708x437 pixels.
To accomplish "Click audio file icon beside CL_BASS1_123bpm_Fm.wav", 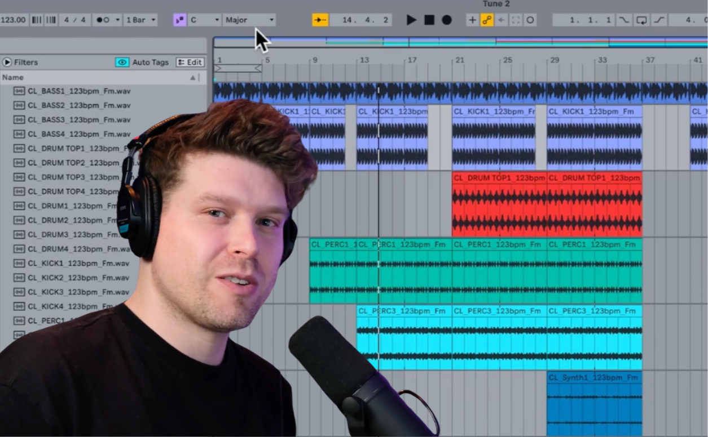I will pos(19,91).
